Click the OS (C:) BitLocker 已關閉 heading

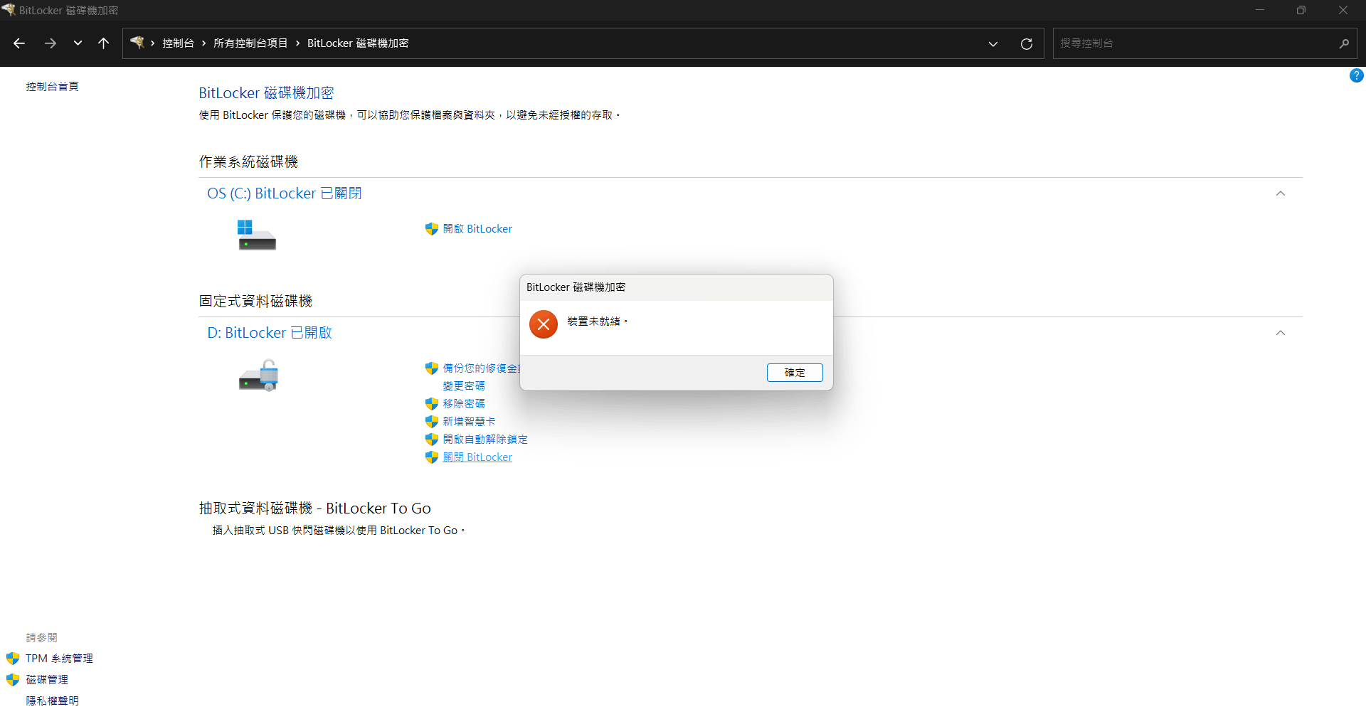tap(285, 193)
